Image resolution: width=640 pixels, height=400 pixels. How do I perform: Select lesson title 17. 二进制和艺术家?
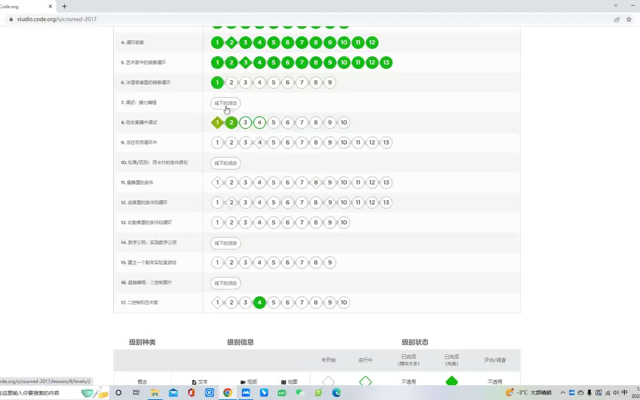click(x=139, y=303)
